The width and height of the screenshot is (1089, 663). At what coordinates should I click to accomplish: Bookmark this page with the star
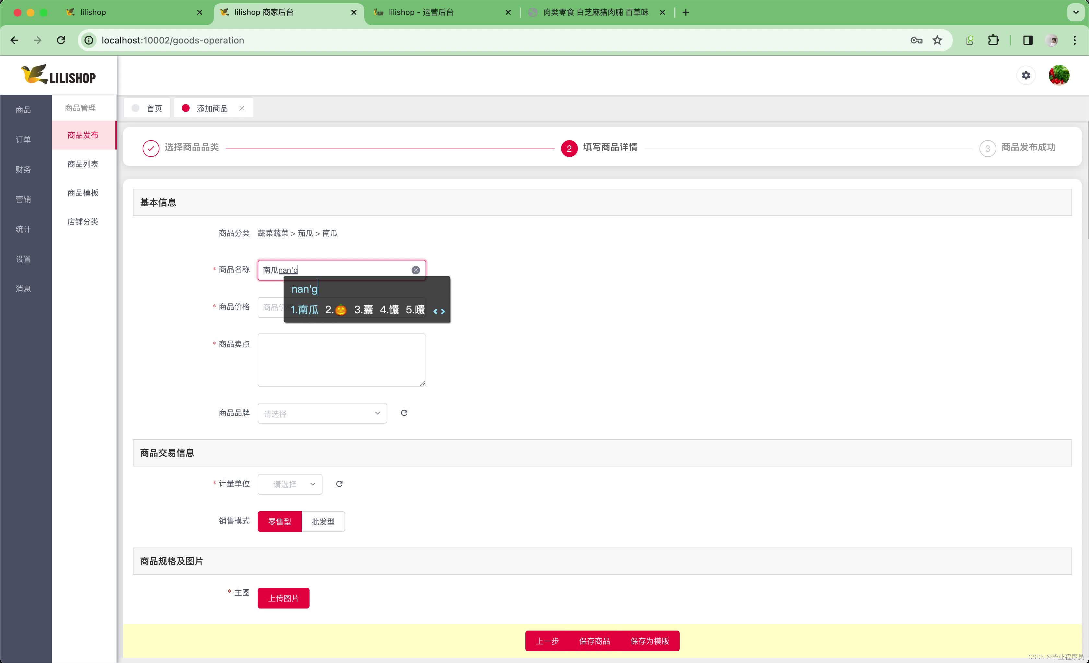(x=937, y=40)
